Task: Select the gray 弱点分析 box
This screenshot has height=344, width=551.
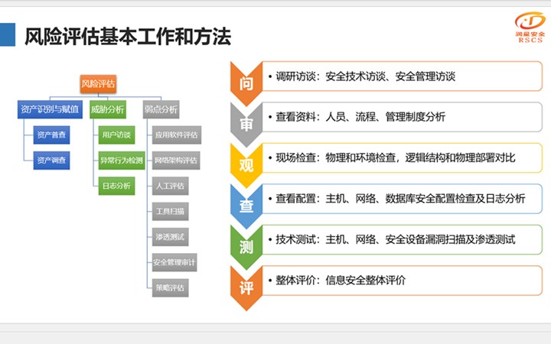Action: [161, 109]
